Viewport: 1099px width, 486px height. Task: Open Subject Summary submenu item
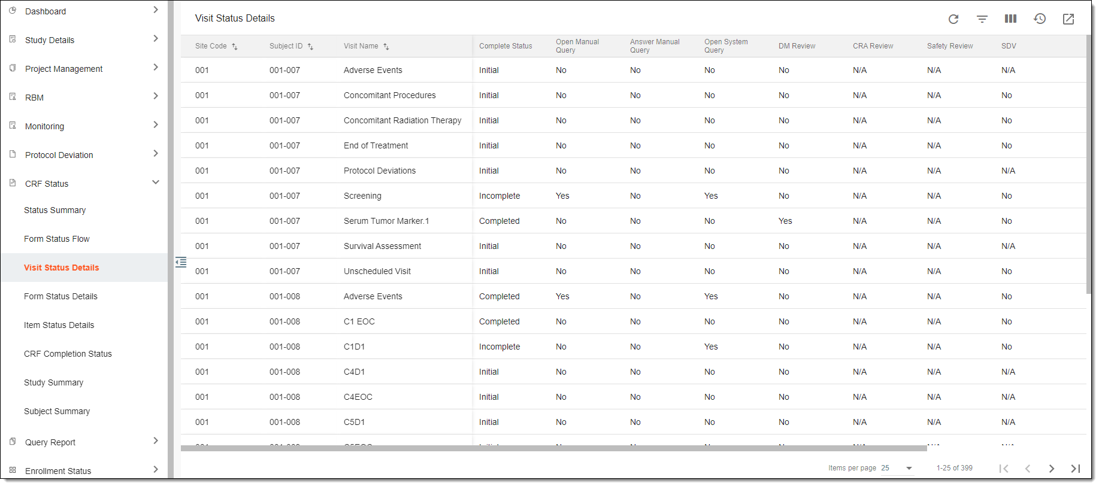(x=57, y=411)
